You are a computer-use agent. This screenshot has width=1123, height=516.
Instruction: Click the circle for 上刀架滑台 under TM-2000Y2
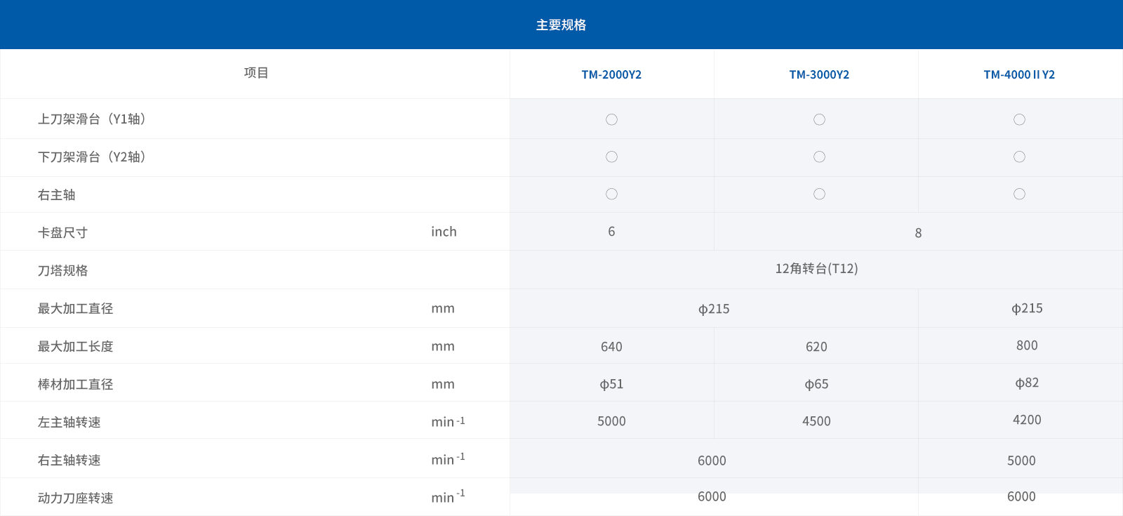click(611, 119)
